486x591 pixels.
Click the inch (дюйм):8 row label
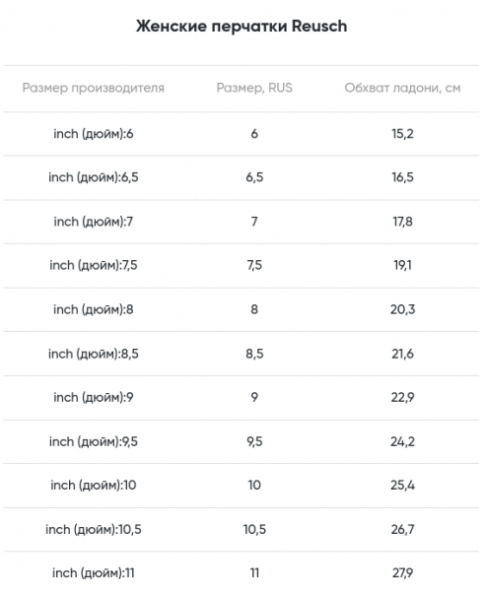click(94, 309)
